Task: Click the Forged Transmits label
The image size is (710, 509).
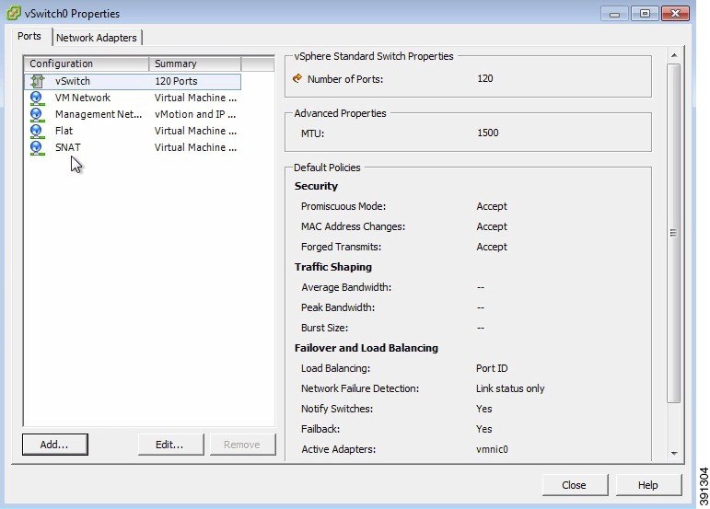Action: pyautogui.click(x=341, y=247)
